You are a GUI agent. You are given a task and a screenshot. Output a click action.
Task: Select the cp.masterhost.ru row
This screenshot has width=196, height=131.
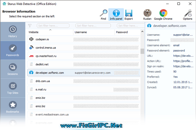pyautogui.click(x=84, y=56)
